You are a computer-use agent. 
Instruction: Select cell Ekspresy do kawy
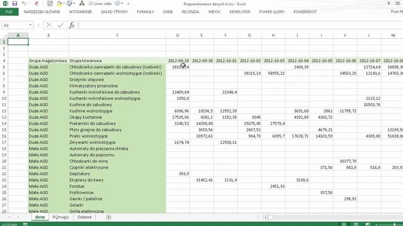(x=117, y=180)
